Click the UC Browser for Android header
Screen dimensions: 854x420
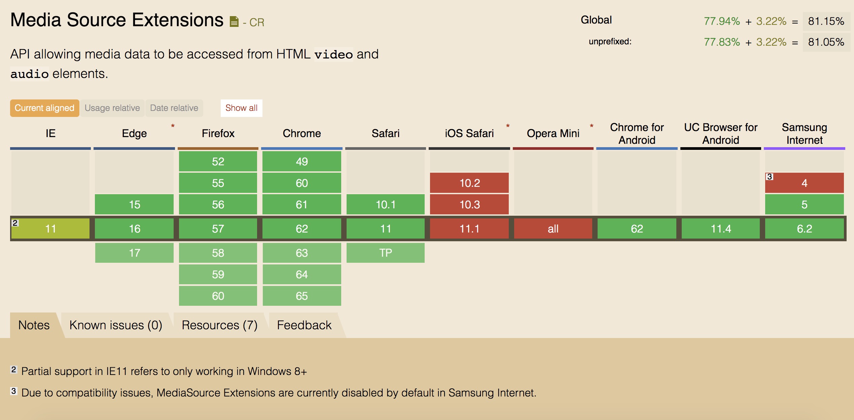pyautogui.click(x=721, y=133)
